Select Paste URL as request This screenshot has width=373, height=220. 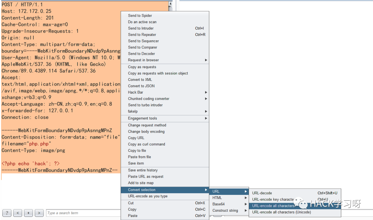coord(165,177)
